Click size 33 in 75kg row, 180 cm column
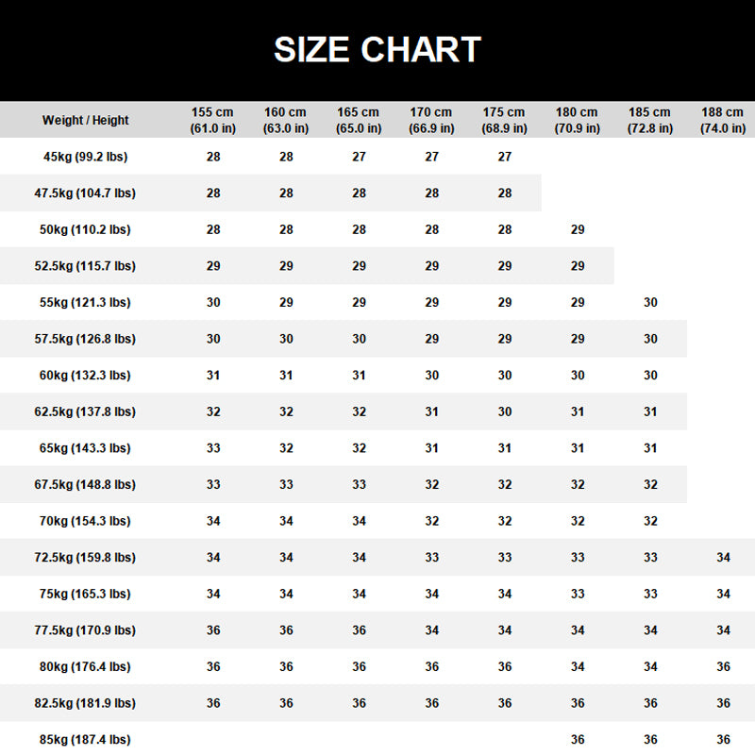Viewport: 755px width, 755px height. [x=578, y=595]
